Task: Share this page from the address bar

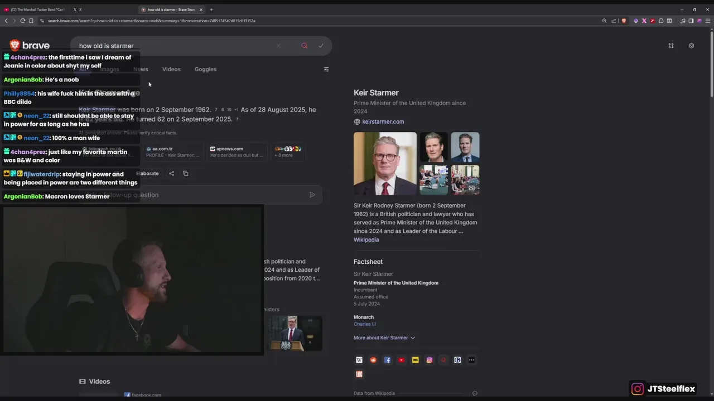Action: pos(614,21)
